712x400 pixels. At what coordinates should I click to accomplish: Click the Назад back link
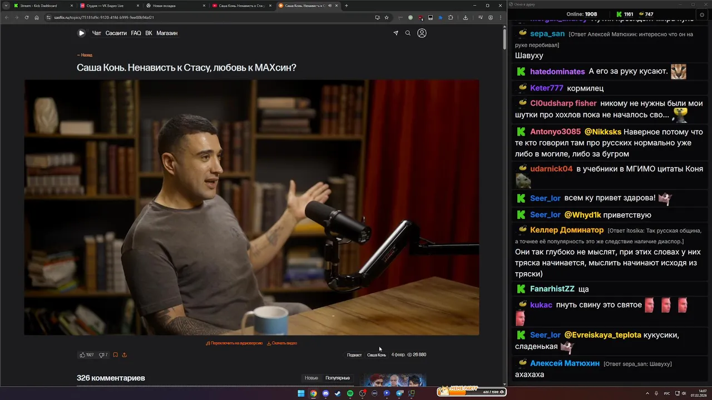pos(85,55)
